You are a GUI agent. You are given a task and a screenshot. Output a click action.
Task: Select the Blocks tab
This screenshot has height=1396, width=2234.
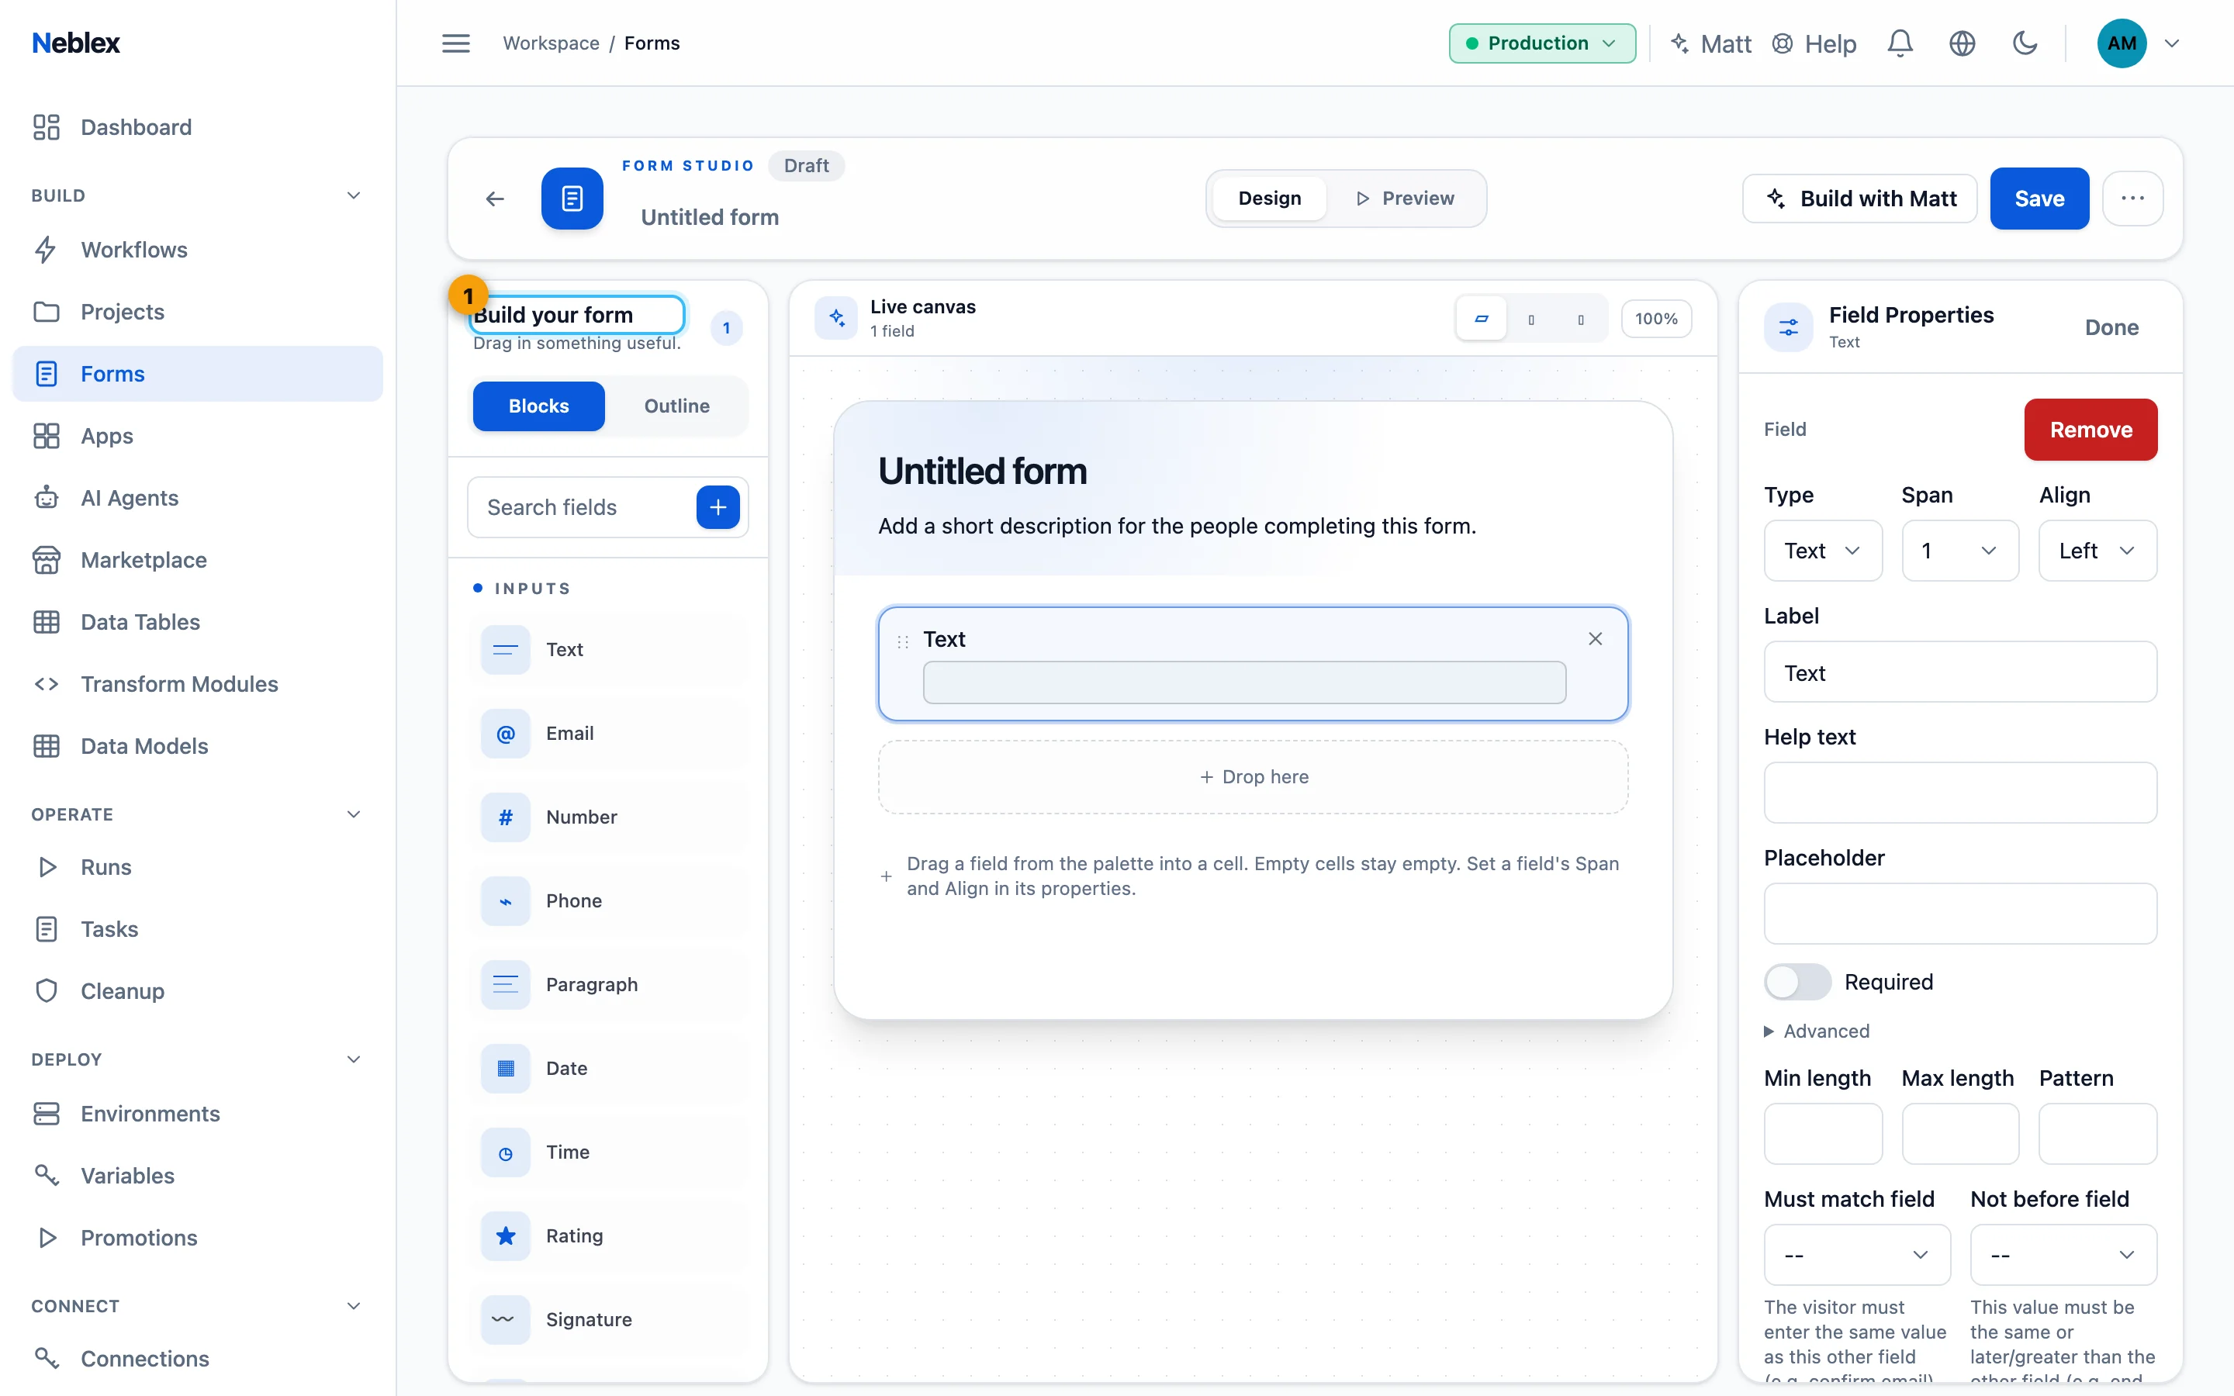(538, 406)
